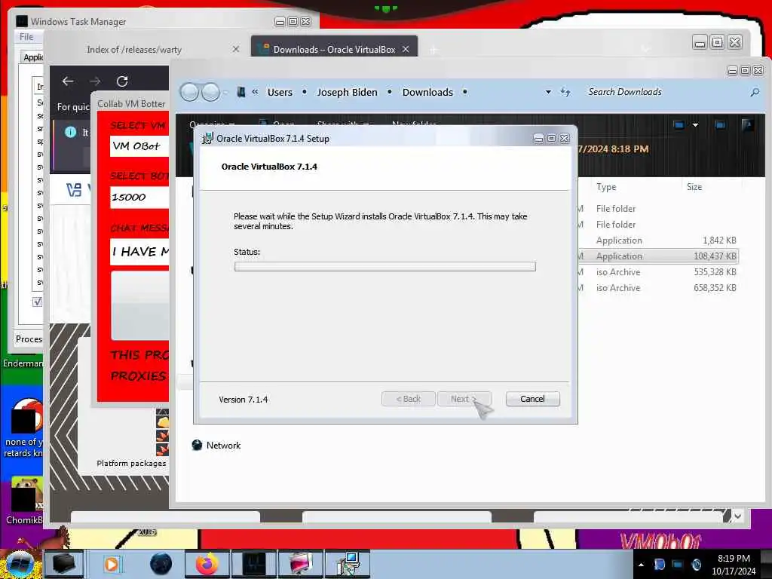This screenshot has width=772, height=579.
Task: Select Downloads in the address breadcrumb
Action: click(x=427, y=92)
